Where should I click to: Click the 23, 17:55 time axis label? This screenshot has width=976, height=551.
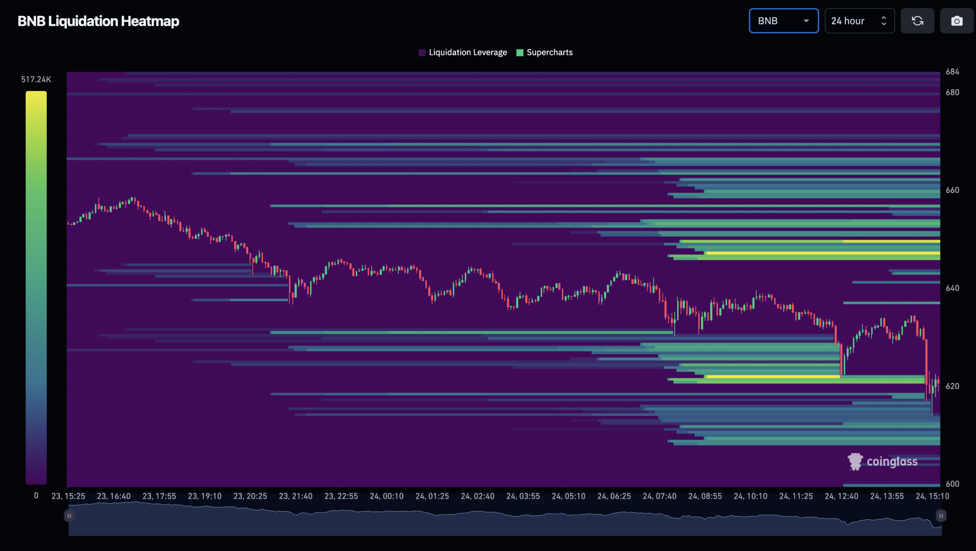point(159,496)
